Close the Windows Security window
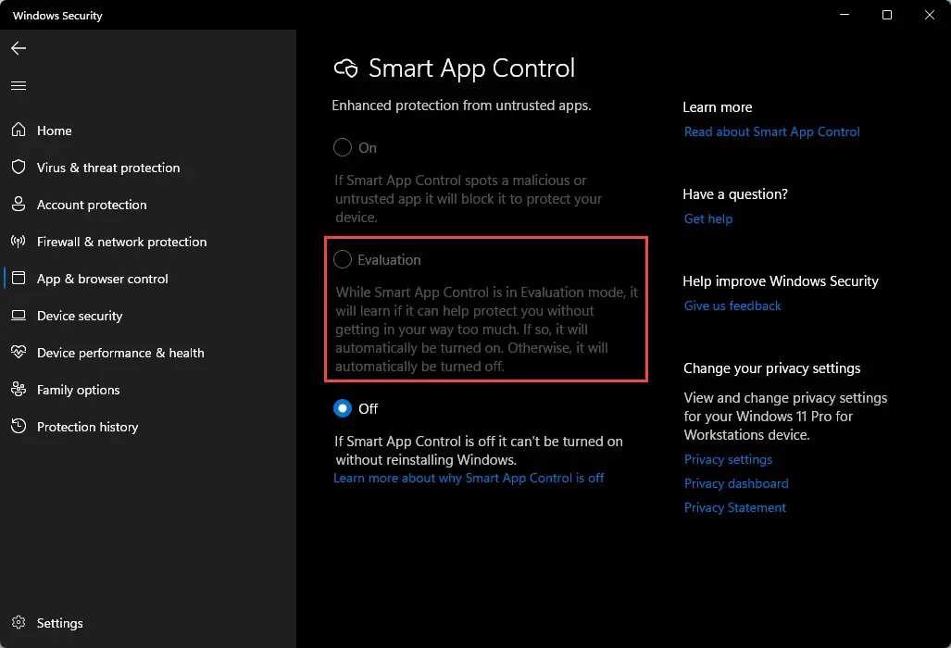Screen dimensions: 951x648 pyautogui.click(x=929, y=15)
